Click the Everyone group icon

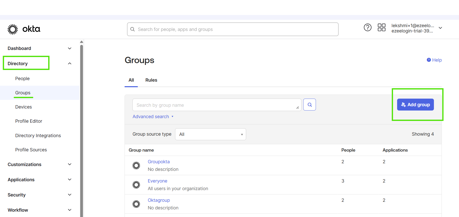[x=136, y=185]
